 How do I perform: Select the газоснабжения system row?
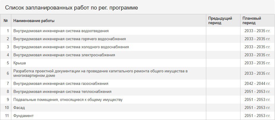(x=137, y=84)
